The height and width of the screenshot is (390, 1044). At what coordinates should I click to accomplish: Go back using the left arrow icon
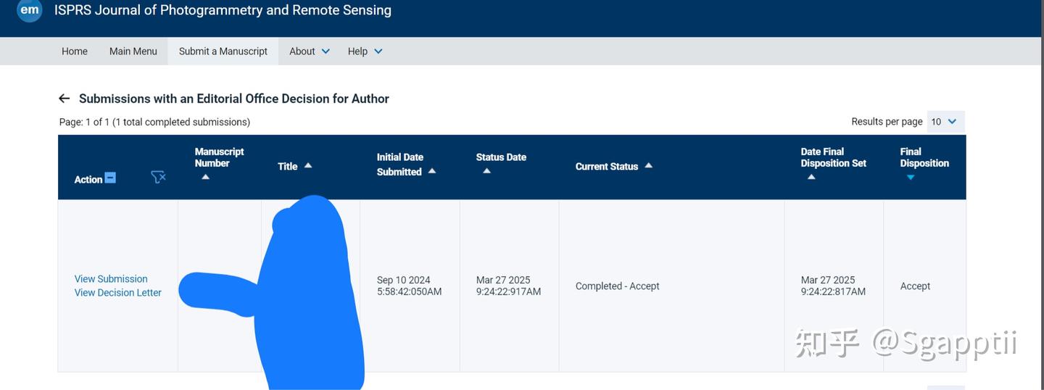pos(65,99)
